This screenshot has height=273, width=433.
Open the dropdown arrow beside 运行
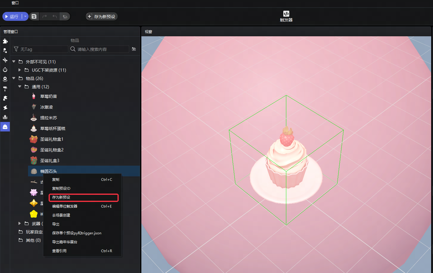[x=25, y=16]
